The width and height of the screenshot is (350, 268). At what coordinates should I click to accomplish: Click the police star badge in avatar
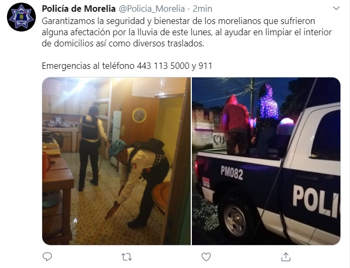click(x=21, y=17)
